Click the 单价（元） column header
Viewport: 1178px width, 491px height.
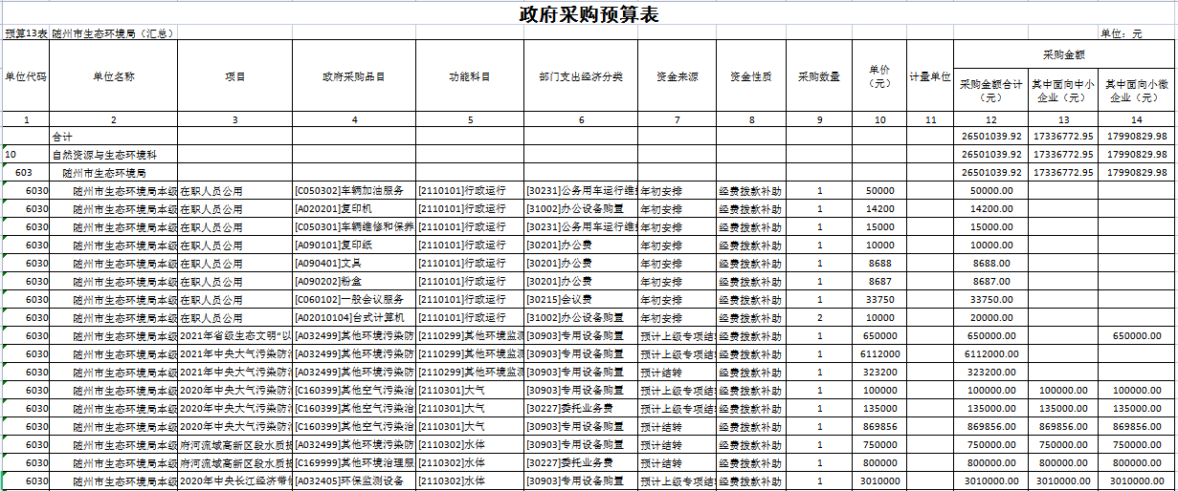point(879,76)
